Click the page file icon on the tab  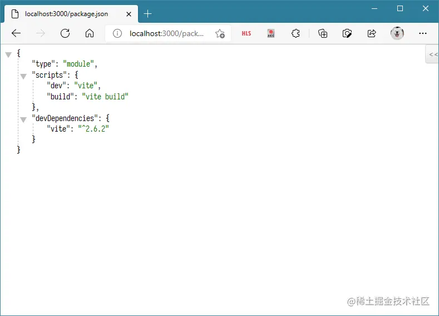point(15,14)
